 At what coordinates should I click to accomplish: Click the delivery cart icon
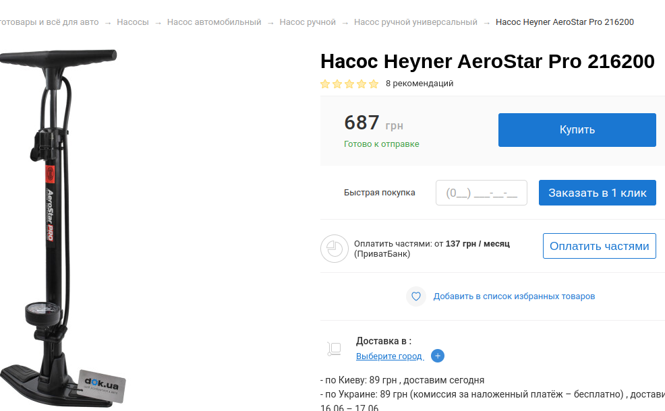tap(334, 348)
